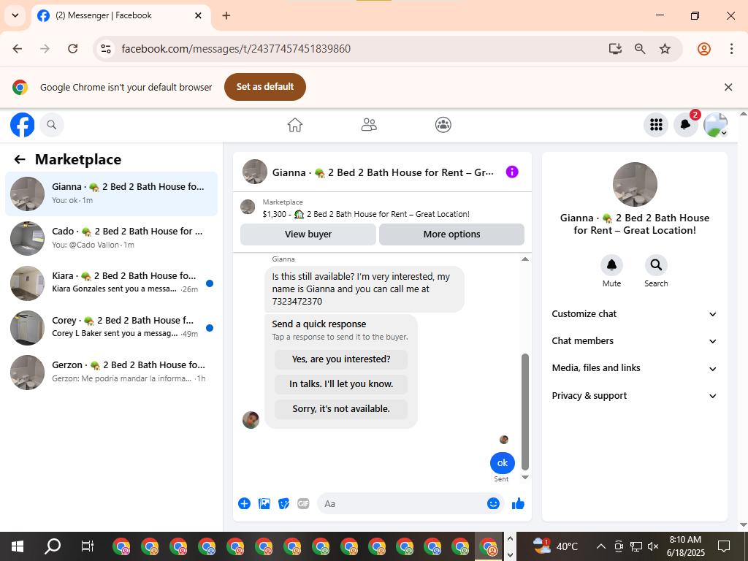Open Cado conversation in list
Screen dimensions: 748x561
111,238
